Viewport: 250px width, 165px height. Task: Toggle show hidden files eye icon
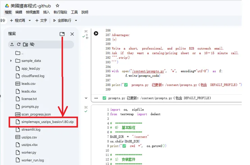32,44
